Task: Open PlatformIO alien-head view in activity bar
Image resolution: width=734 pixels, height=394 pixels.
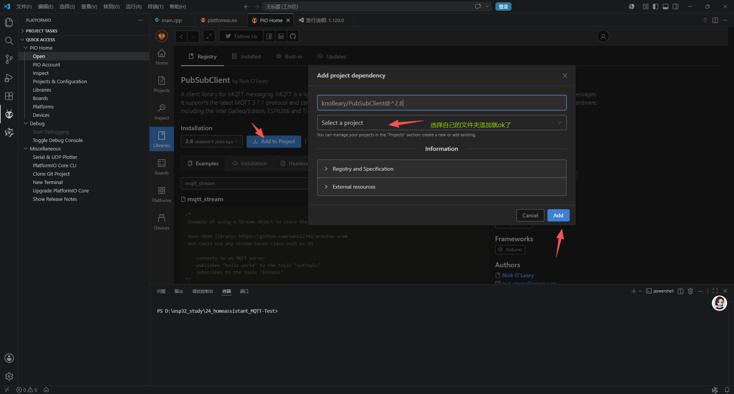Action: point(9,114)
